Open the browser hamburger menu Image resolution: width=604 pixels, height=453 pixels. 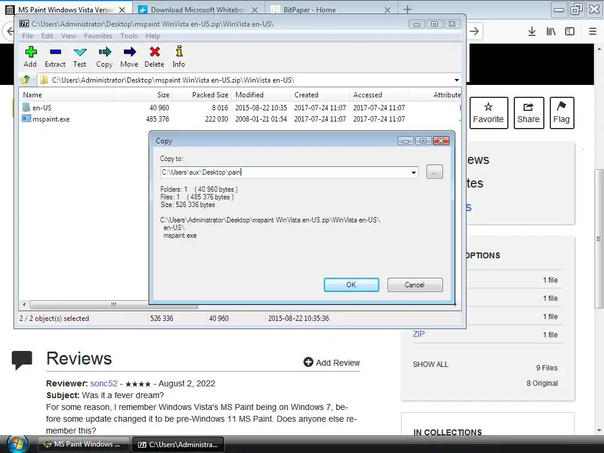(x=593, y=31)
